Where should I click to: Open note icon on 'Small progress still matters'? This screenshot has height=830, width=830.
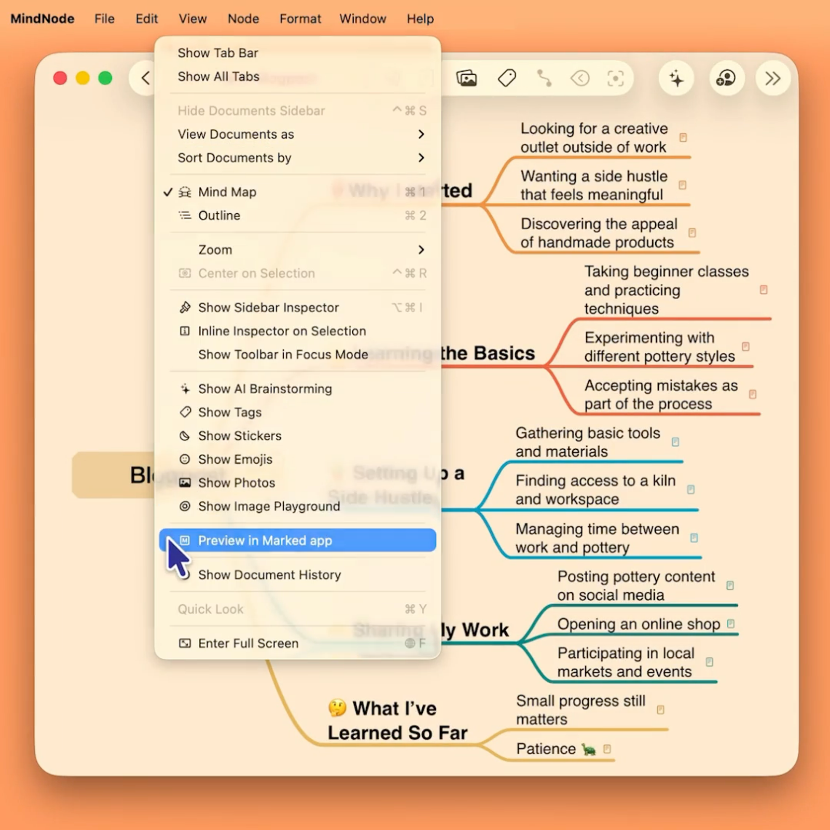[x=660, y=710]
